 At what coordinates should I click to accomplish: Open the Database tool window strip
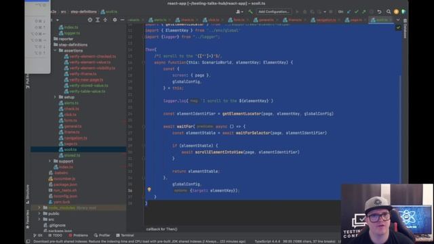pos(405,28)
